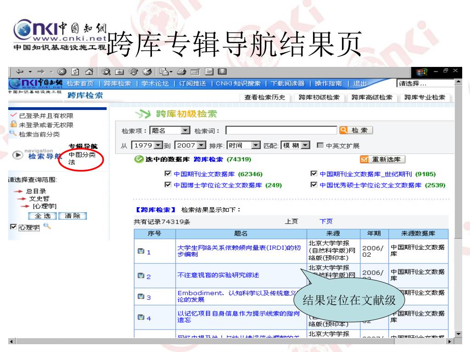Open CNKI知识搜索 in the top menu
The image size is (470, 352).
tap(238, 83)
